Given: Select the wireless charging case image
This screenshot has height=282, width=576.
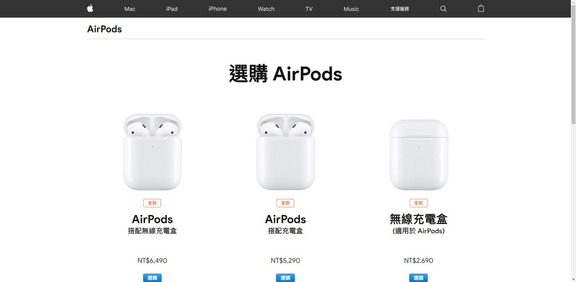Looking at the screenshot, I should [419, 154].
